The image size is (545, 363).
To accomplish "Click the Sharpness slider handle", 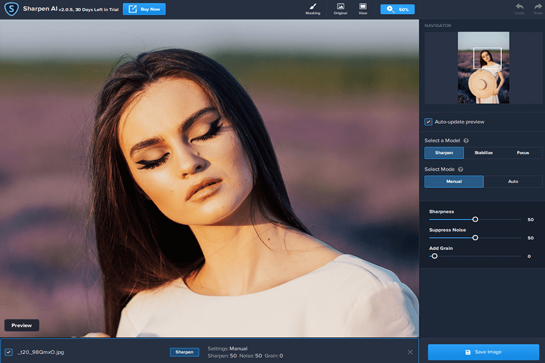I will [475, 220].
